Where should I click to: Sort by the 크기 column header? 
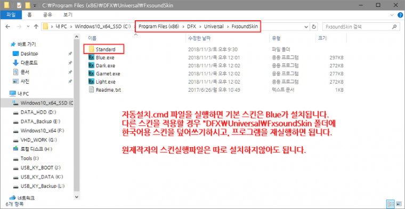point(322,38)
